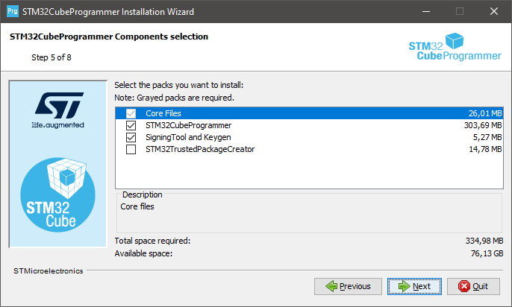Image resolution: width=512 pixels, height=307 pixels.
Task: Close the installation wizard window
Action: pyautogui.click(x=494, y=11)
